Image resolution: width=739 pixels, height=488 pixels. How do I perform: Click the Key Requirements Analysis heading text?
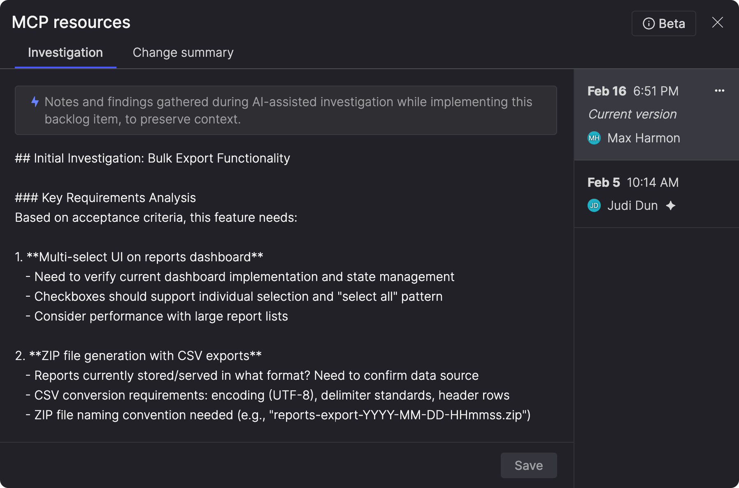119,198
